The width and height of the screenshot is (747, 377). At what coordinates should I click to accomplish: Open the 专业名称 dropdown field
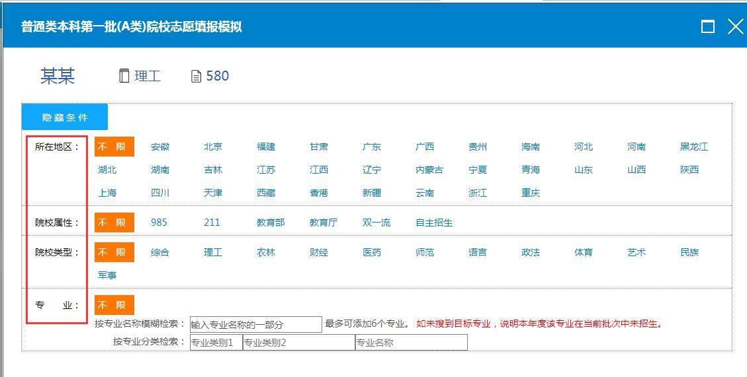click(411, 343)
